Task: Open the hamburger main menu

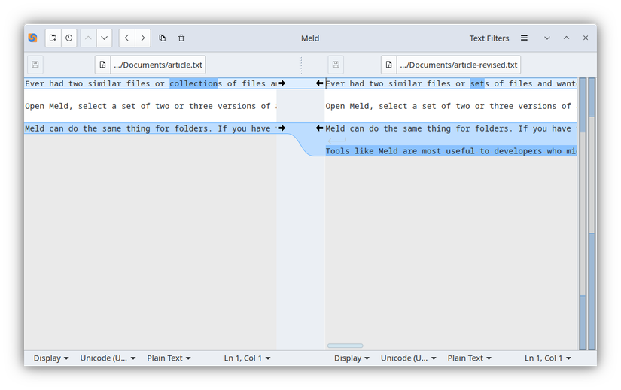Action: click(x=524, y=38)
